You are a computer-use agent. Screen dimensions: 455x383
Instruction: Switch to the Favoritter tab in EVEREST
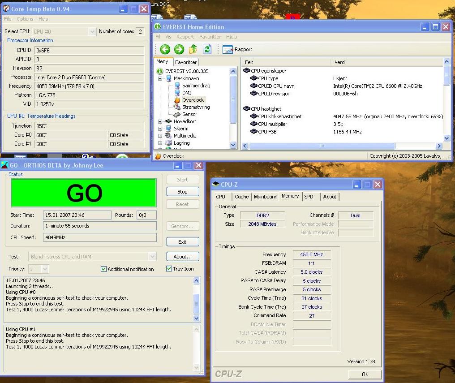coord(186,62)
